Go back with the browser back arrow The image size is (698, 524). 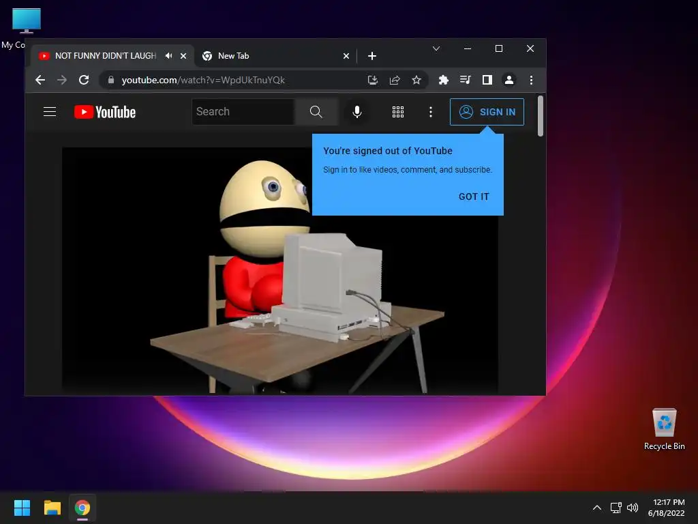pos(40,81)
